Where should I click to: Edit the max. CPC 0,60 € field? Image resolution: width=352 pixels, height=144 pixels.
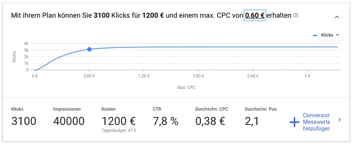click(255, 15)
